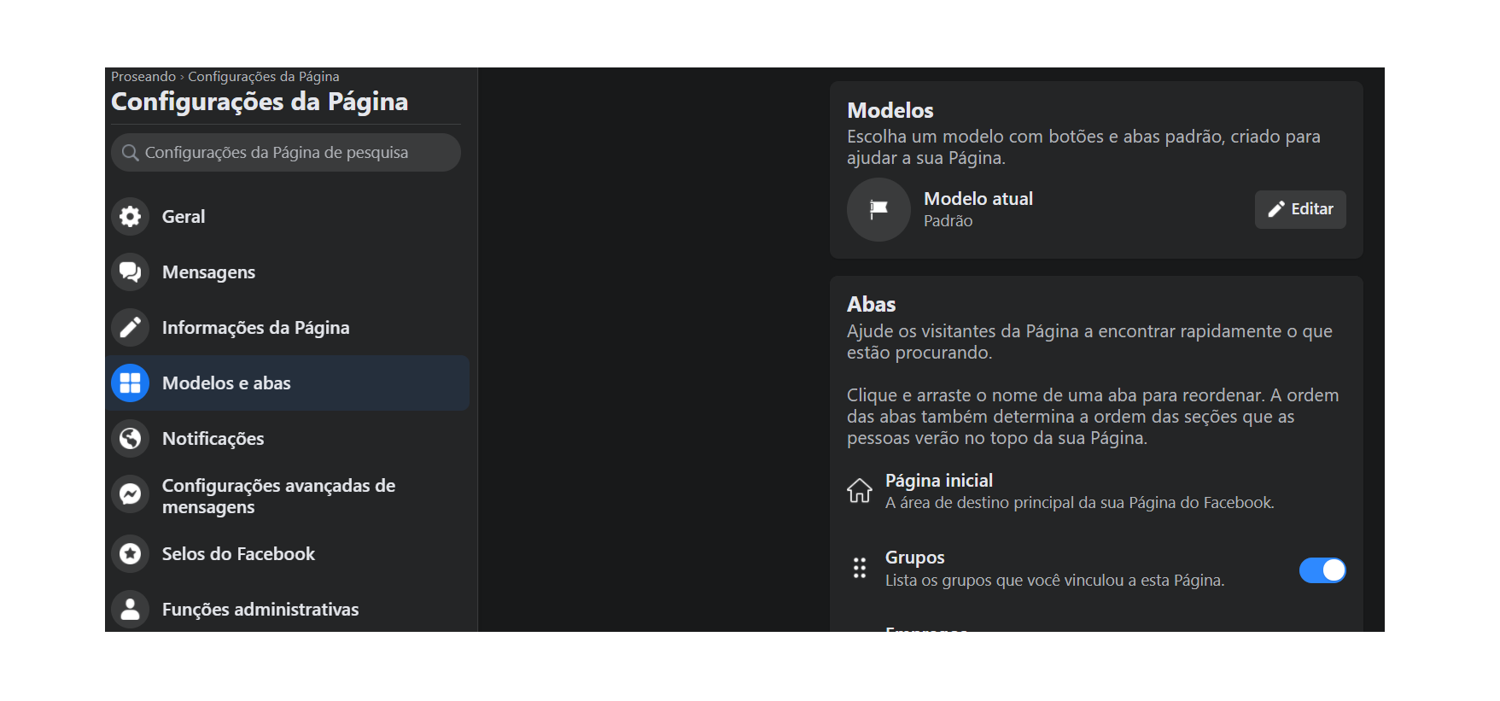
Task: Click the Geral gear icon
Action: (x=130, y=216)
